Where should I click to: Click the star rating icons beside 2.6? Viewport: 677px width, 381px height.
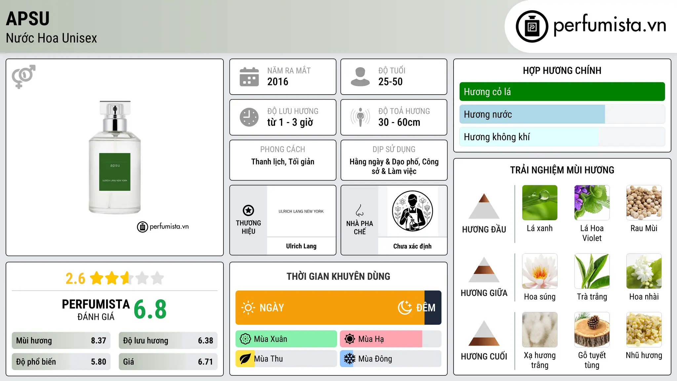coord(127,278)
